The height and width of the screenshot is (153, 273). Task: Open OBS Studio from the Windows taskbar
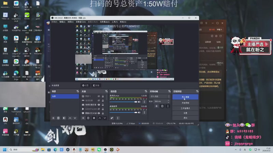105,150
